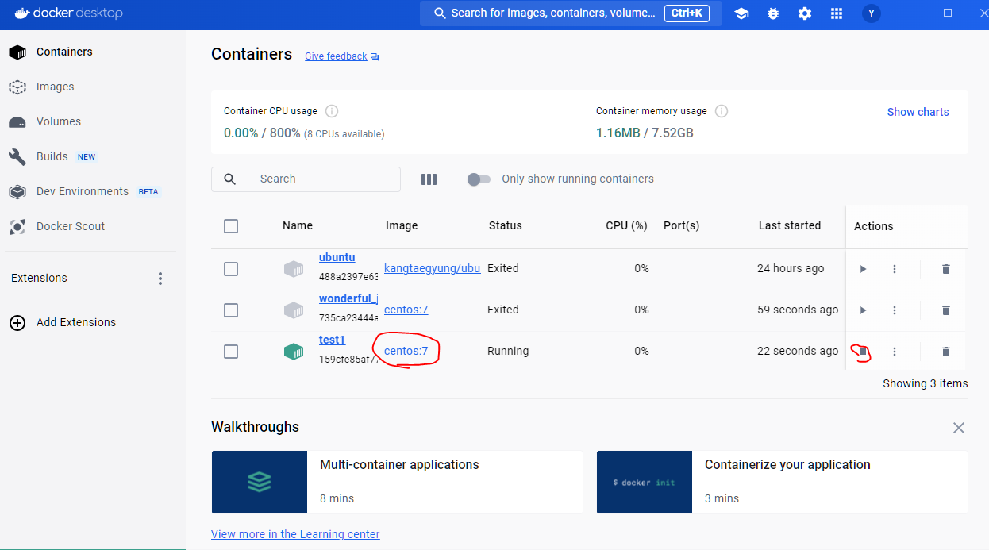This screenshot has width=989, height=550.
Task: Toggle Only show running containers
Action: (x=479, y=179)
